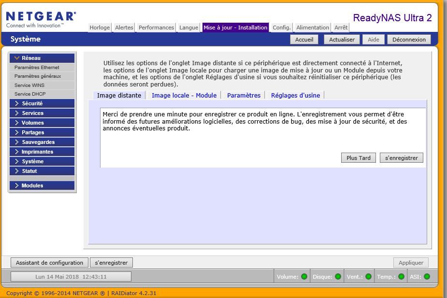Click the Système page heading
The image size is (447, 298).
click(26, 39)
